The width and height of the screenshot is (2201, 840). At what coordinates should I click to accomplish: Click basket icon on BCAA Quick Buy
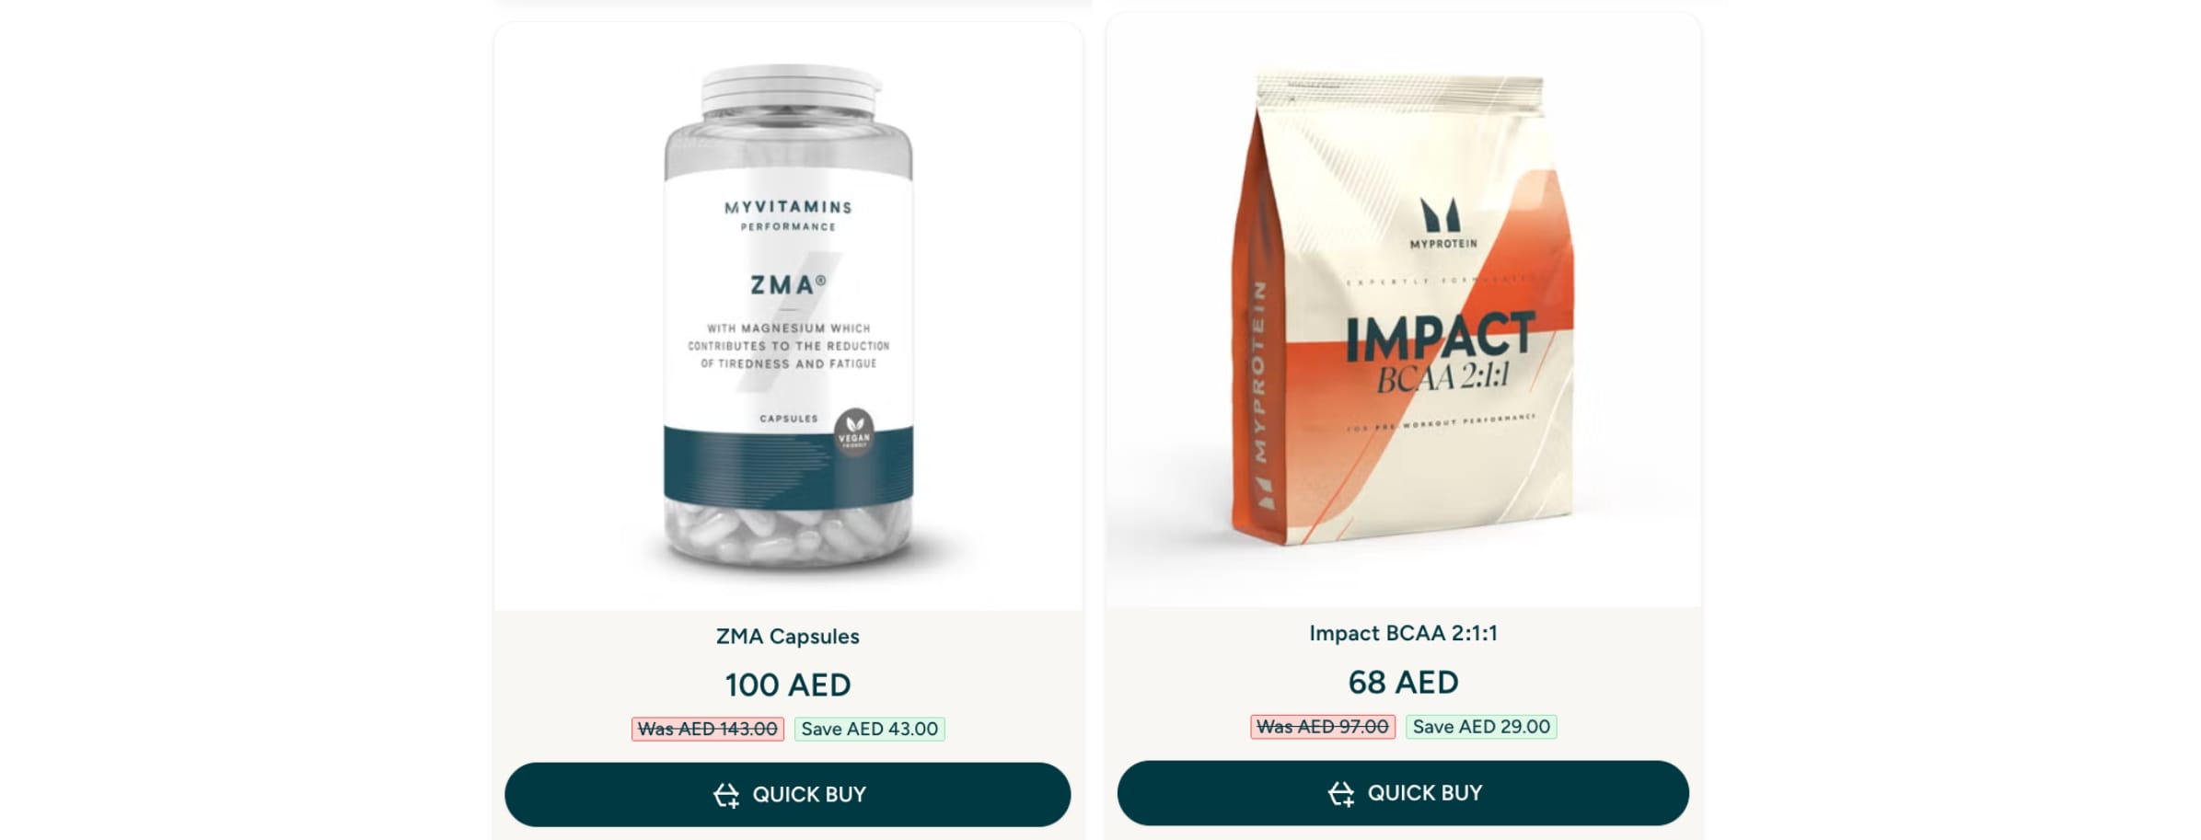click(1341, 793)
